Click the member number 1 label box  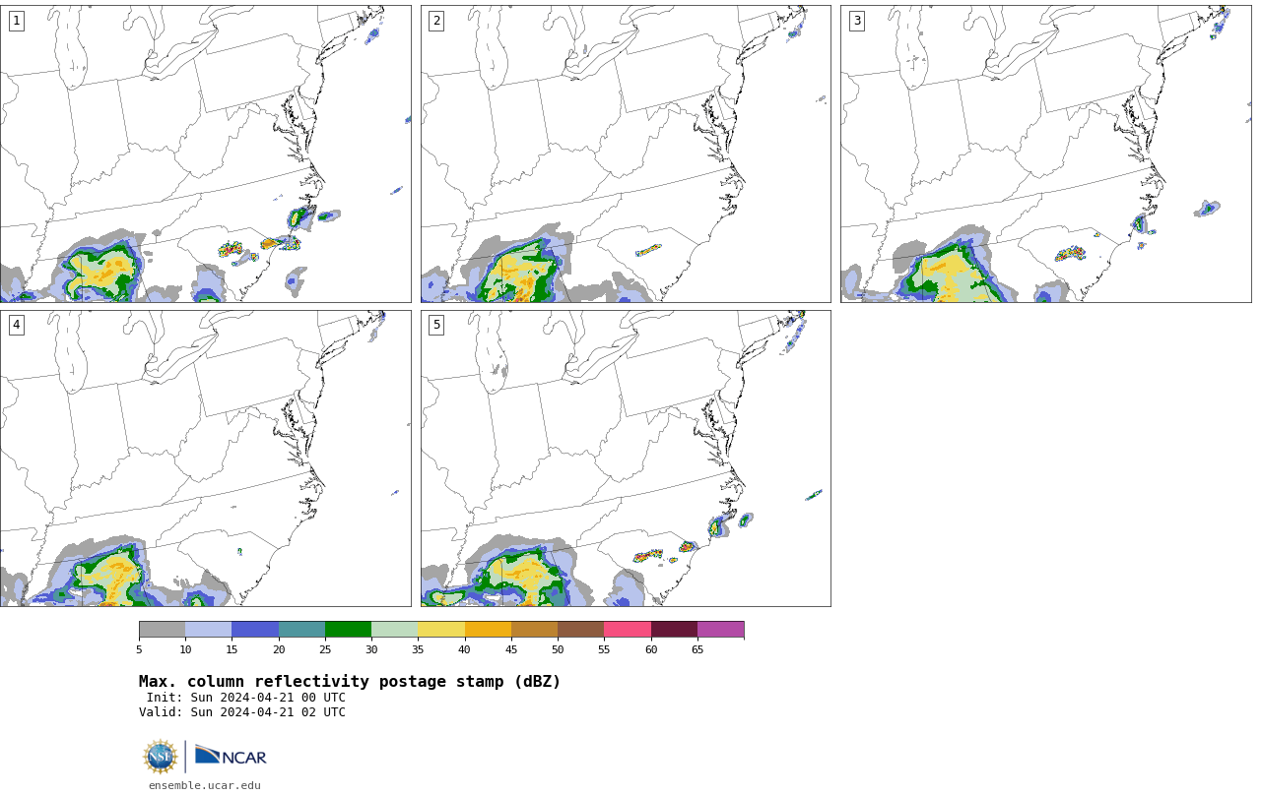coord(16,21)
